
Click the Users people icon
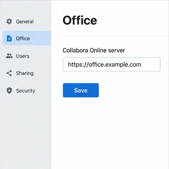click(x=9, y=56)
